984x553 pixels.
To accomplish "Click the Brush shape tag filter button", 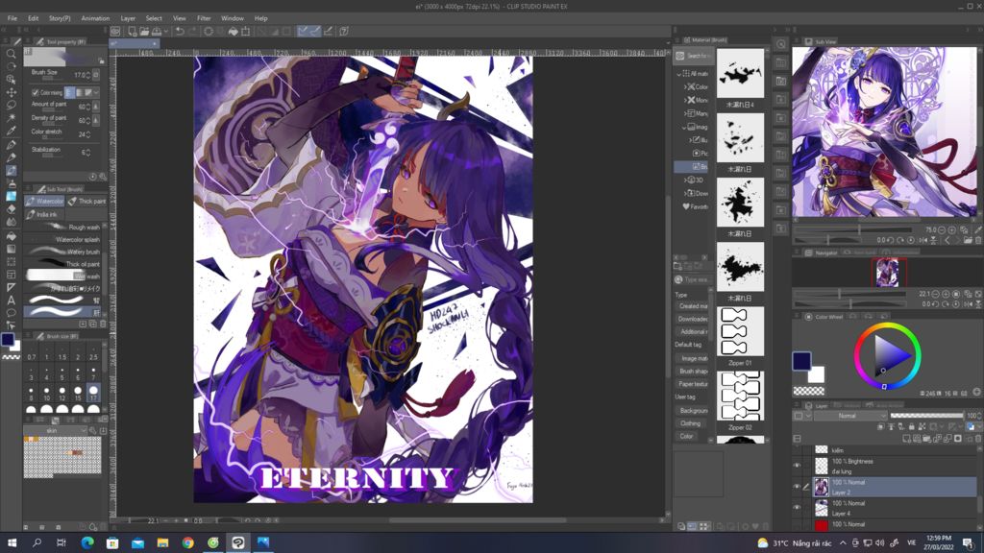I will click(692, 372).
